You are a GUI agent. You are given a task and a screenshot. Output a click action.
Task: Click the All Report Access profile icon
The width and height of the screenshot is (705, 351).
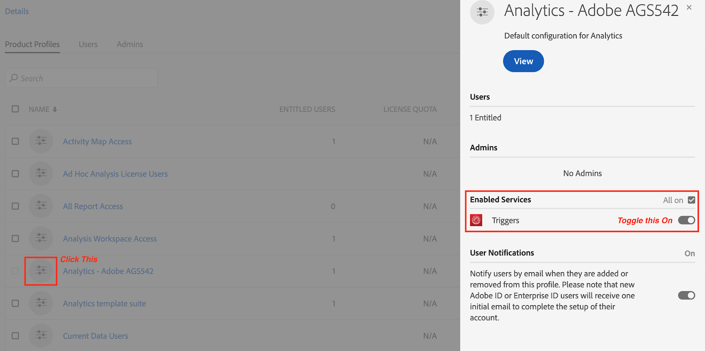pos(41,206)
